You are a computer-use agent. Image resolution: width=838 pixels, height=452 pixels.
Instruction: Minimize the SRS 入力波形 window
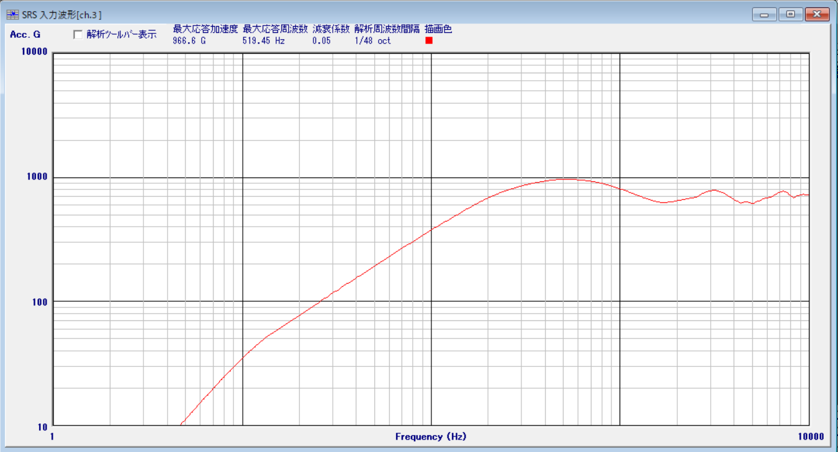tap(765, 14)
